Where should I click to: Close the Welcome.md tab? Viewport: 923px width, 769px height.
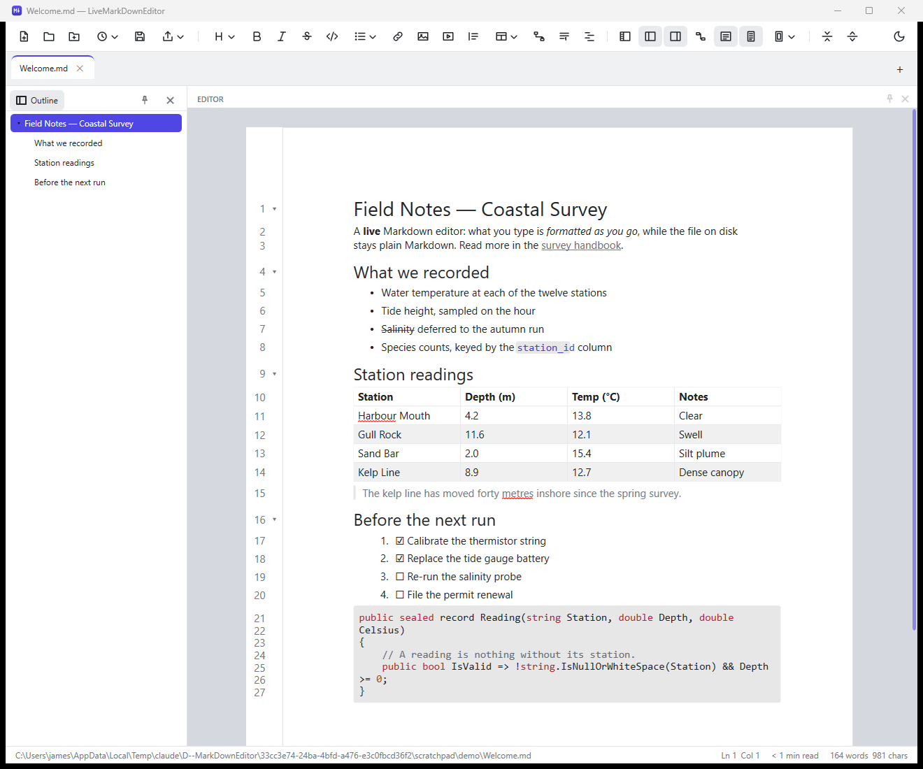[x=80, y=69]
